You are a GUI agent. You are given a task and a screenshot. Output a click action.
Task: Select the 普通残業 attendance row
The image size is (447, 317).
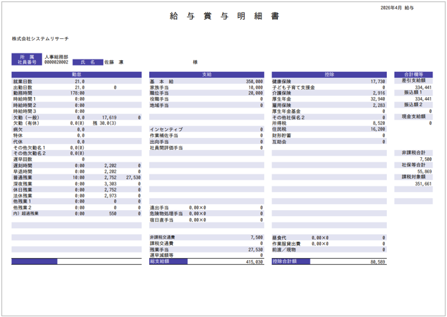click(x=77, y=178)
